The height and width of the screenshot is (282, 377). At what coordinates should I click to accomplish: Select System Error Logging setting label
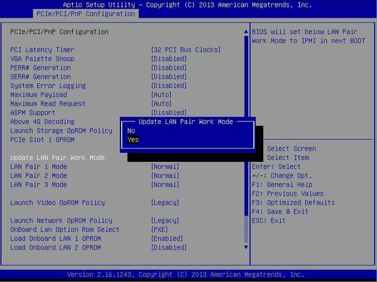(x=48, y=86)
